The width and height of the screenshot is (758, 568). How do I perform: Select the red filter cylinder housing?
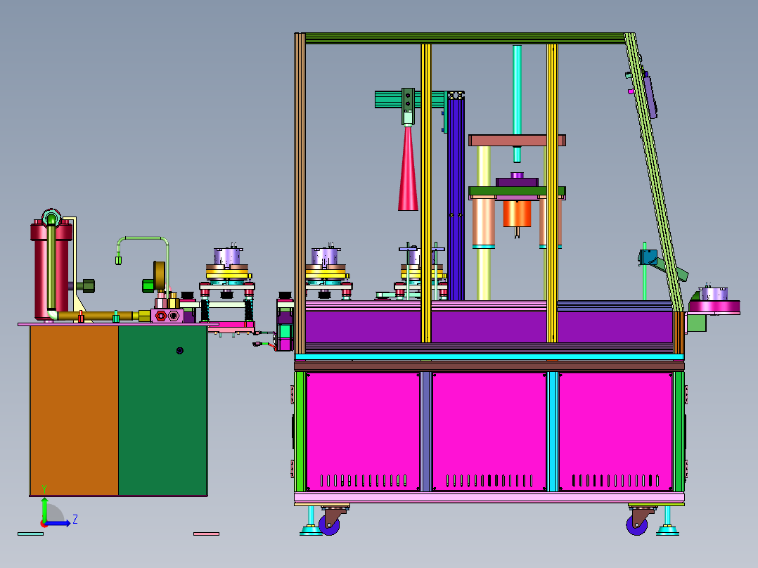(51, 271)
